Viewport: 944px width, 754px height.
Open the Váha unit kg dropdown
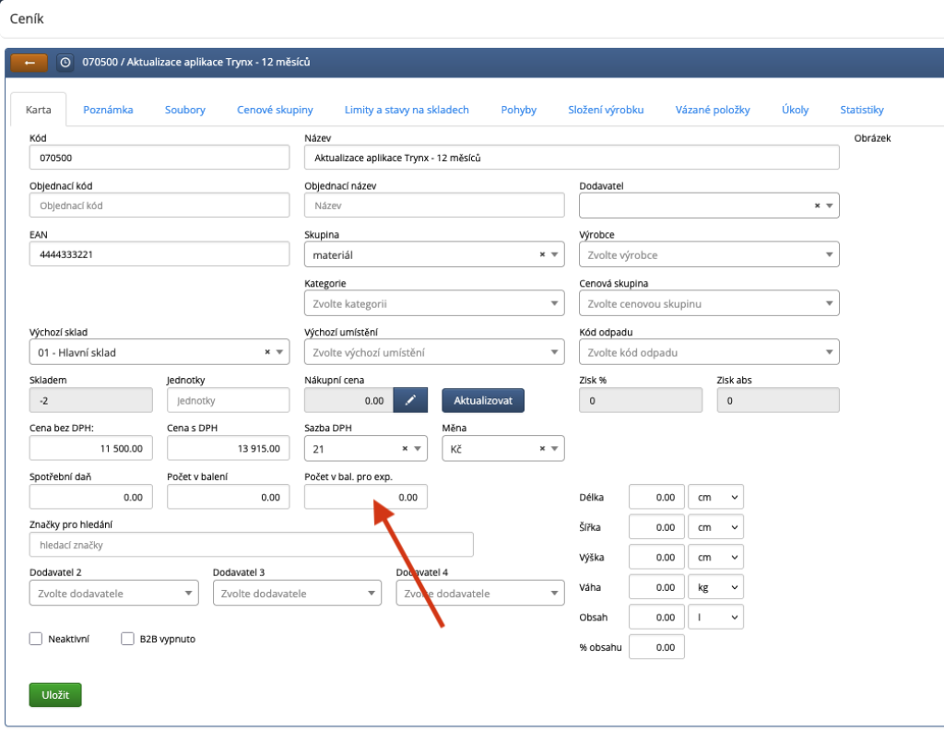(x=715, y=587)
